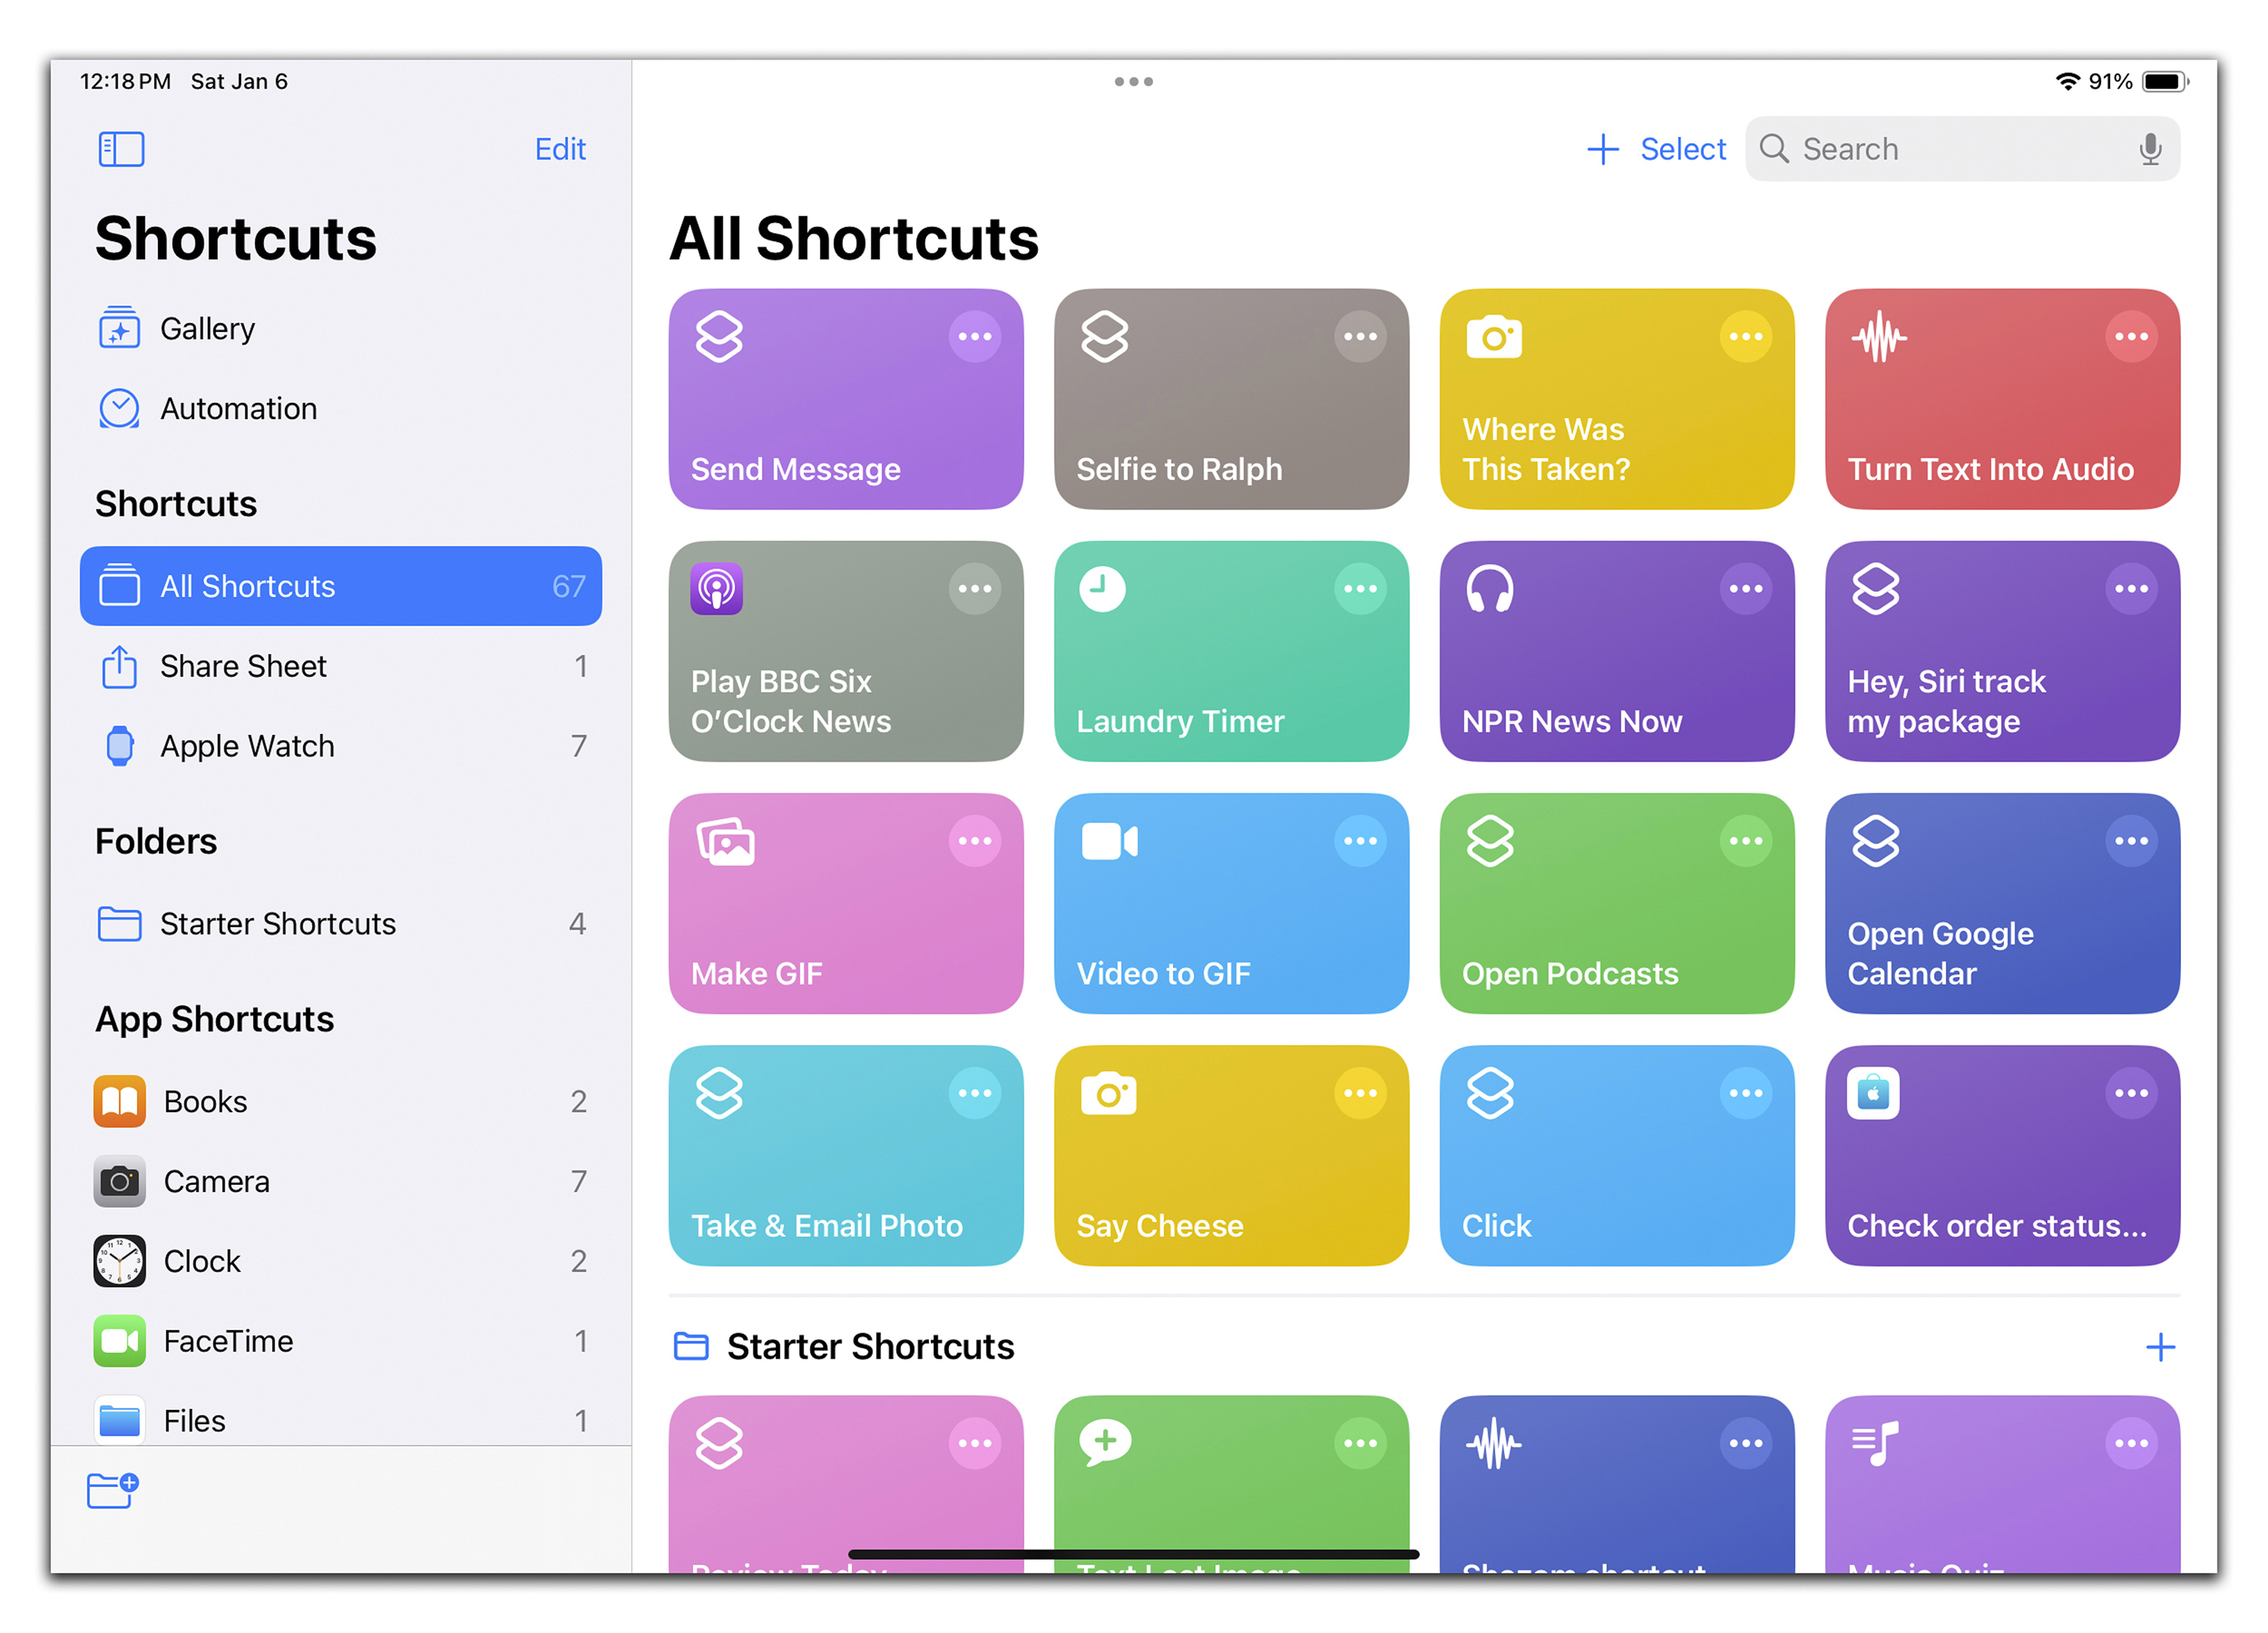Click the 12:18 PM status bar clock
Screen dimensions: 2268x1633
125,82
